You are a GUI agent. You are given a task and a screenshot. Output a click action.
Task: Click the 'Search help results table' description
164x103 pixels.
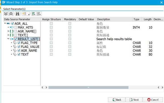114,39
